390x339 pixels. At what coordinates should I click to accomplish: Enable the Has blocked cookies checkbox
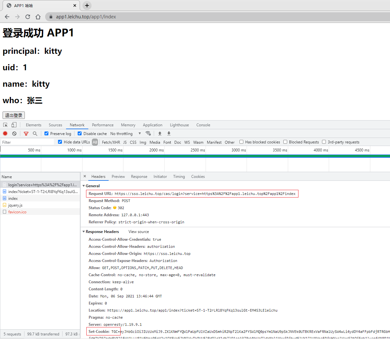(x=241, y=142)
